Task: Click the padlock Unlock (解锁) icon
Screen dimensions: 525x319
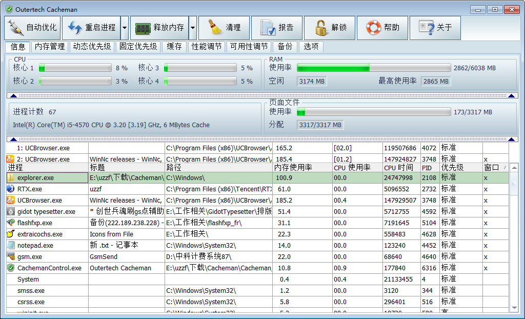Action: (x=321, y=28)
